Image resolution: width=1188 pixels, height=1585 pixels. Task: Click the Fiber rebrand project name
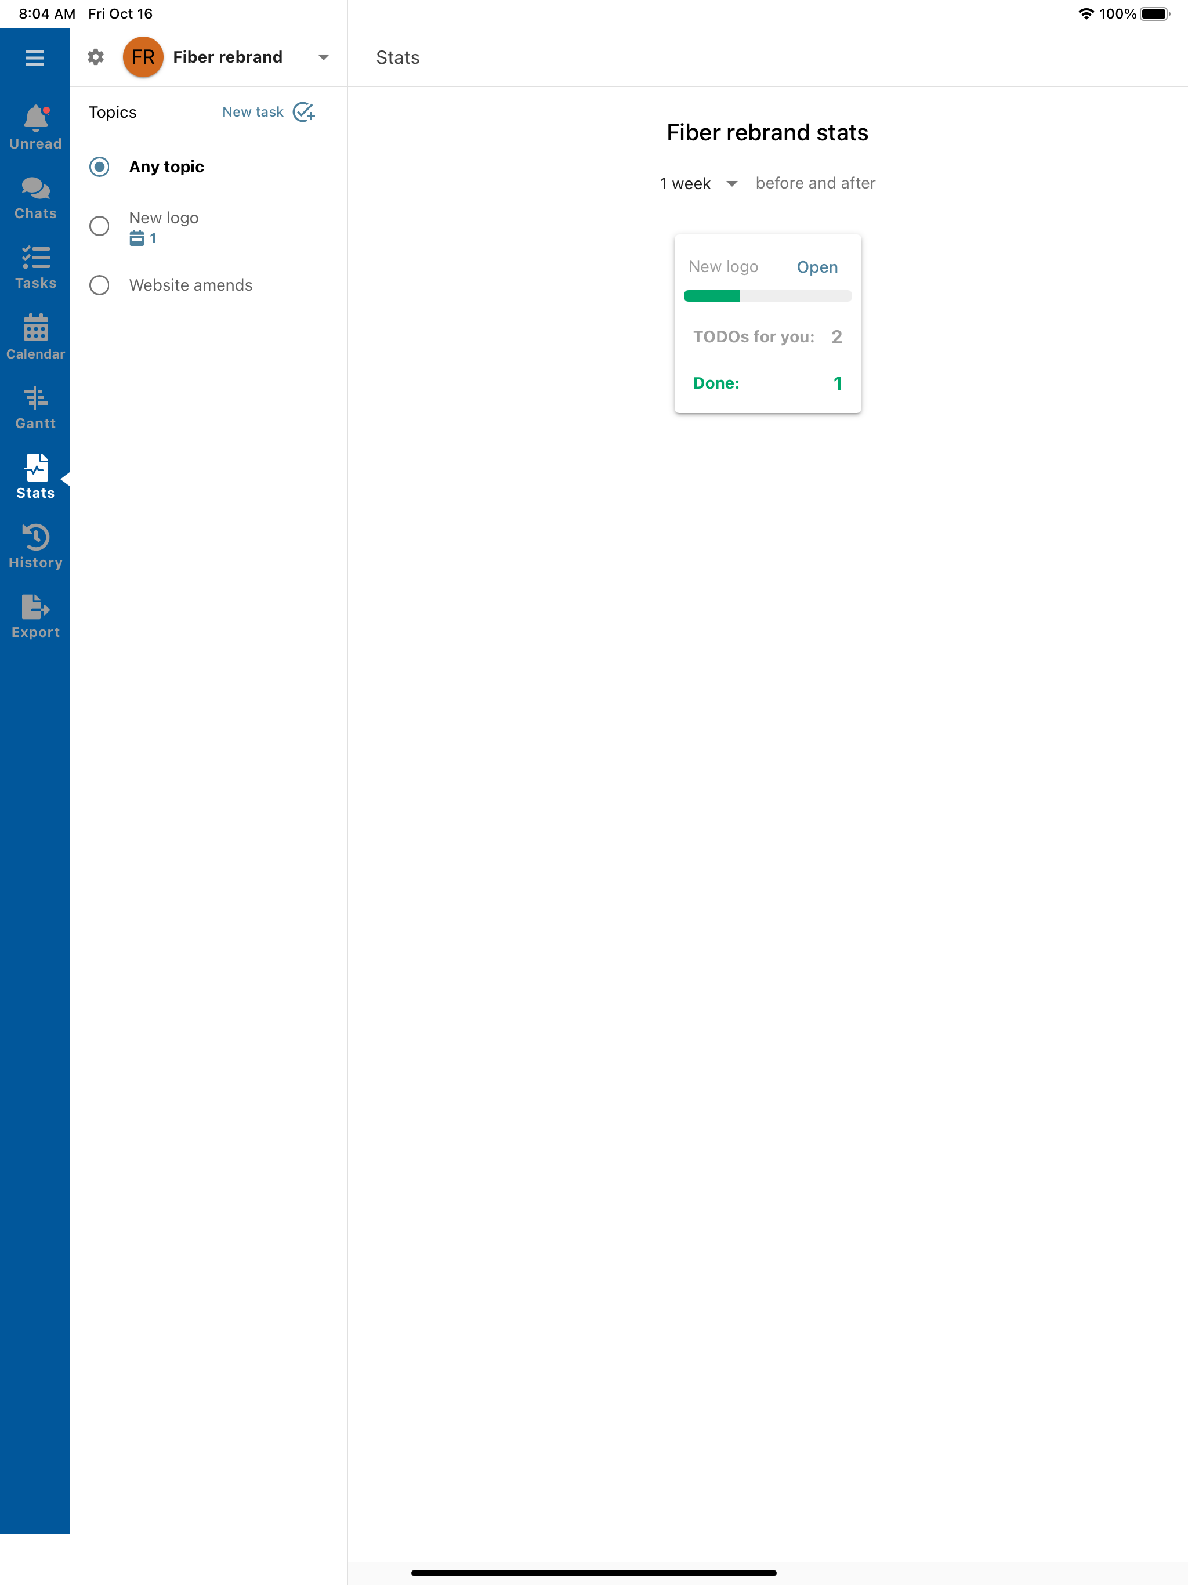click(228, 57)
